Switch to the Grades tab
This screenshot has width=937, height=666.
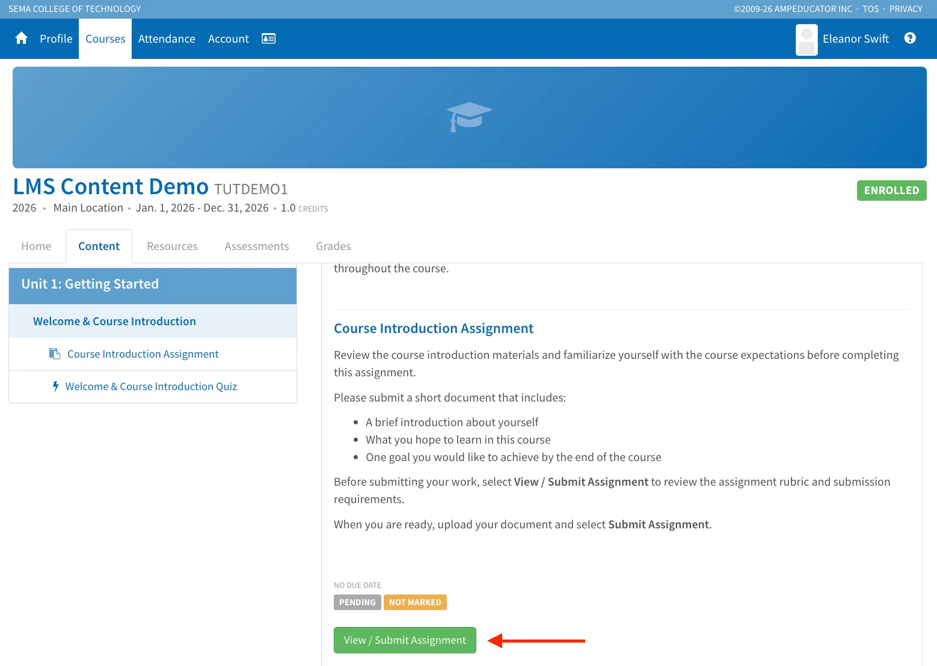point(333,246)
